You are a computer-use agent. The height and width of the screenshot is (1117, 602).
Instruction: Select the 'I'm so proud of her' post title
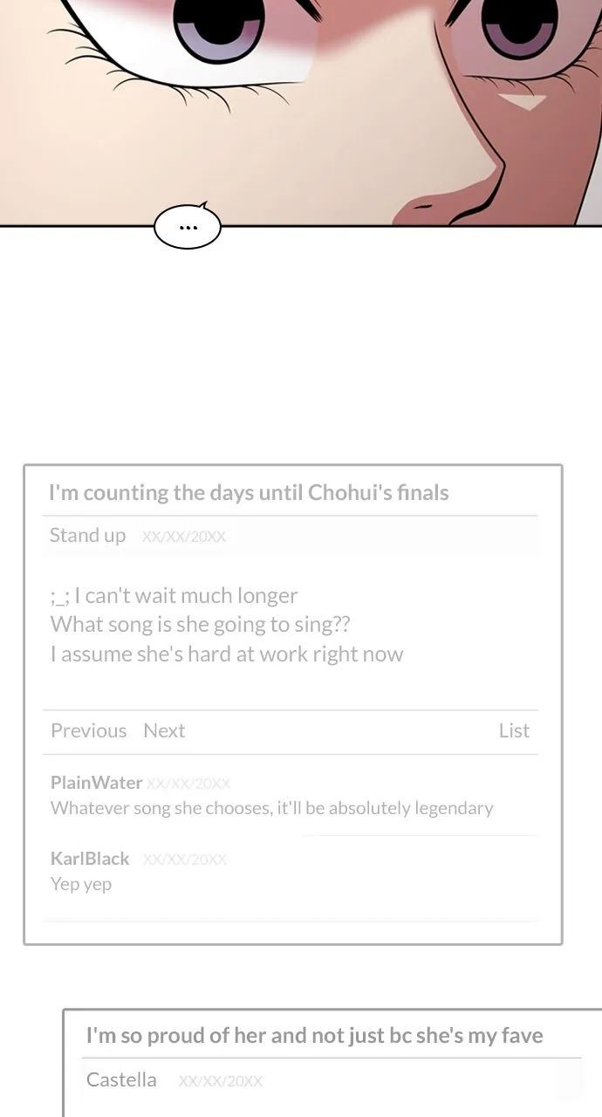coord(314,1036)
